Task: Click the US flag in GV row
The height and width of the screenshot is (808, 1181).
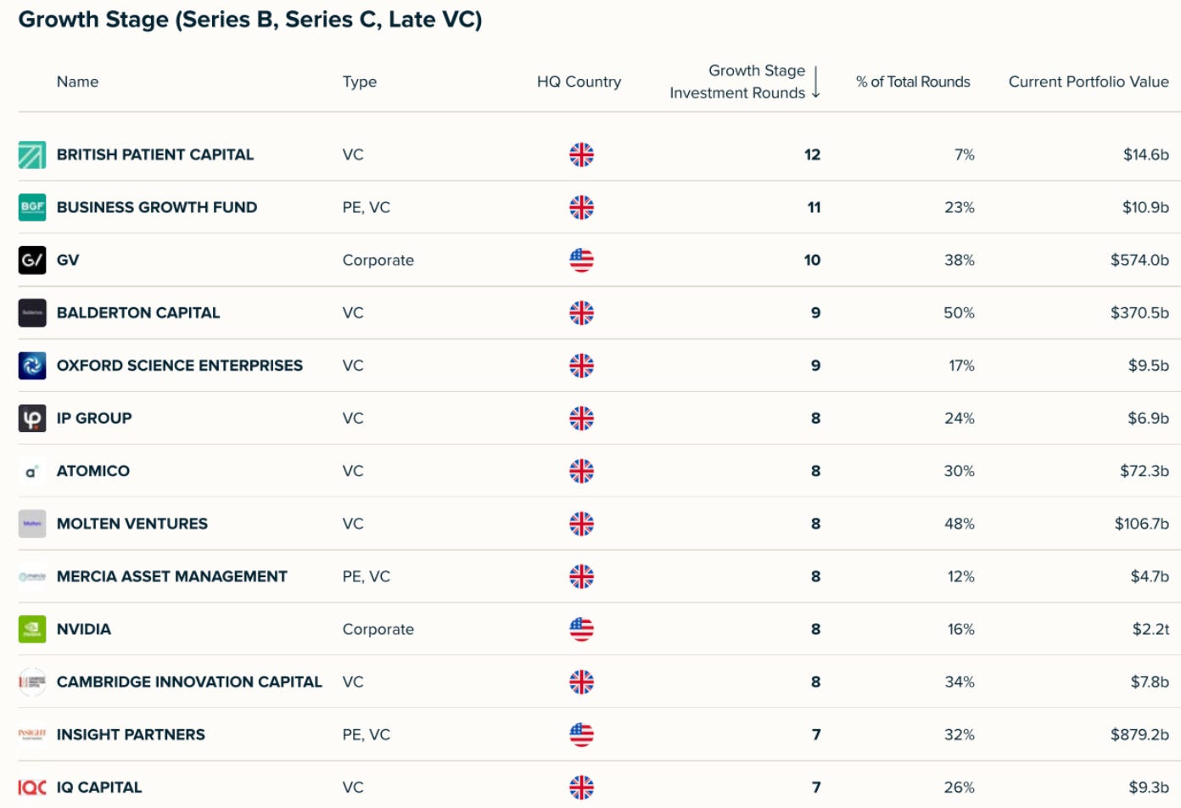Action: coord(581,260)
